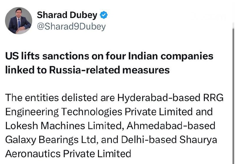Screen dimensions: 236x164
Task: Click the word 'Hyderabad-based' in the tweet
Action: (159, 98)
